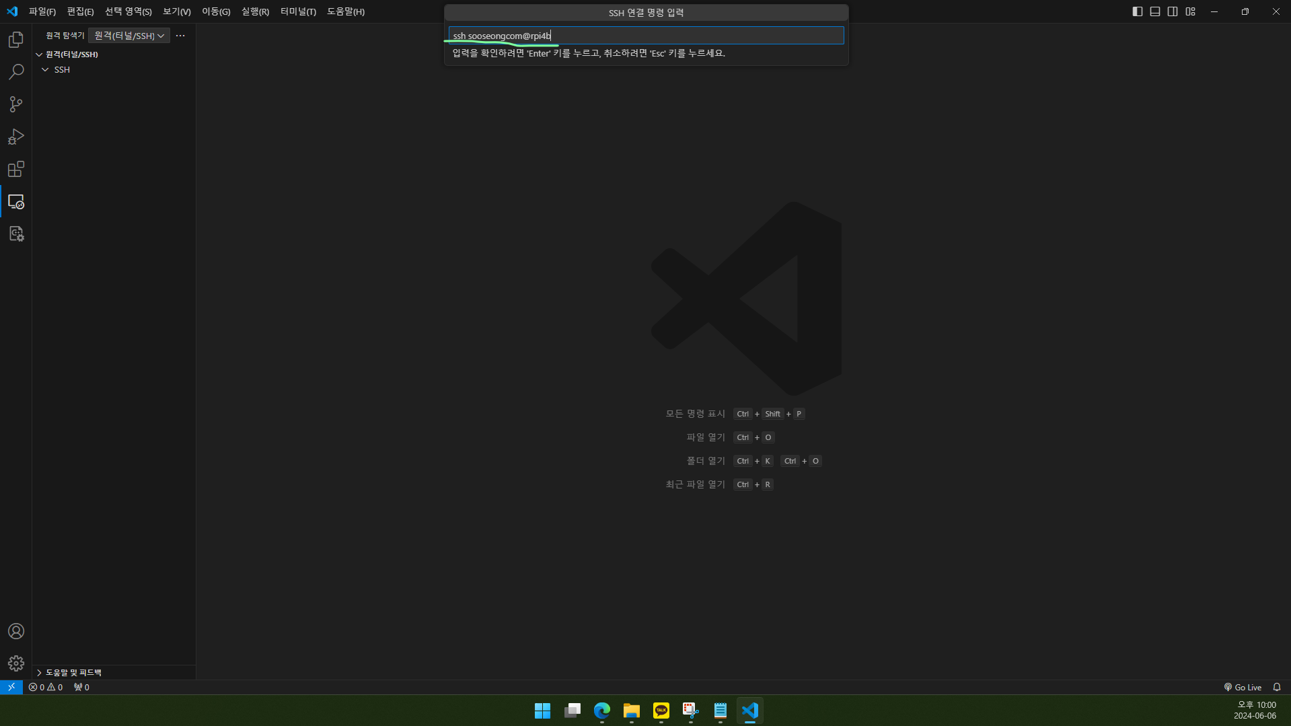
Task: Open Snipping Tool from taskbar
Action: point(691,711)
